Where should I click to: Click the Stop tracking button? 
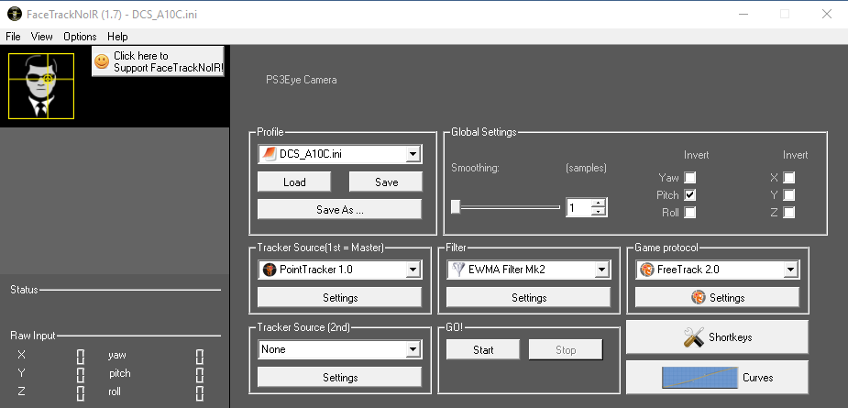click(x=566, y=350)
